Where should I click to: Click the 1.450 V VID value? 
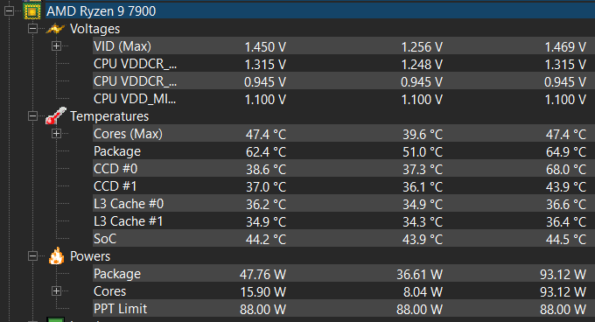[265, 47]
